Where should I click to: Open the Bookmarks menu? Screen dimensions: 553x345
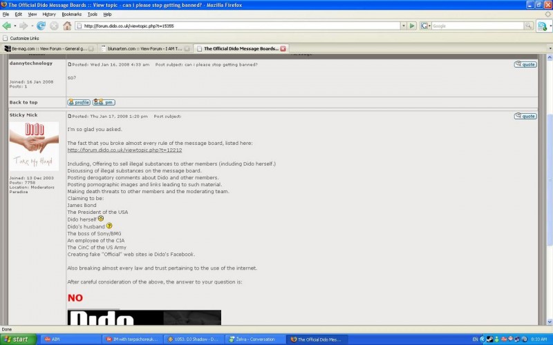click(72, 14)
